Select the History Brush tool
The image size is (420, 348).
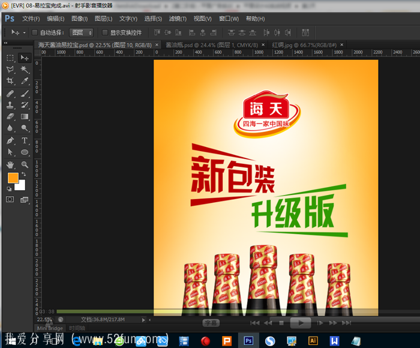tap(25, 105)
